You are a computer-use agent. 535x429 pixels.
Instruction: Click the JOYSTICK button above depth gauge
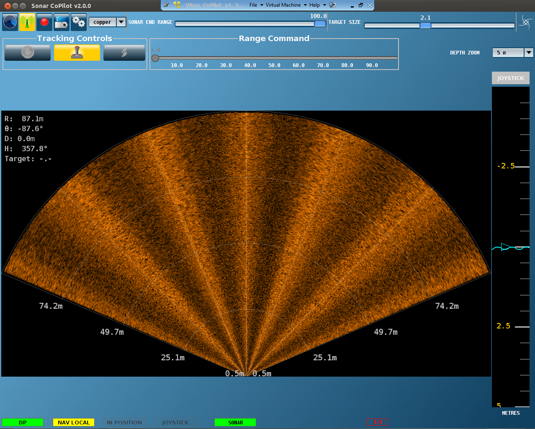coord(511,78)
